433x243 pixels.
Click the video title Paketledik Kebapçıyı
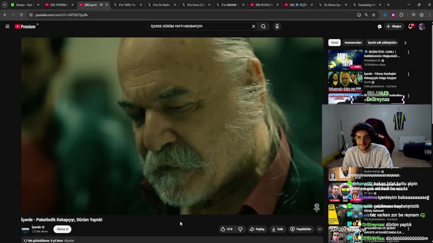point(62,220)
